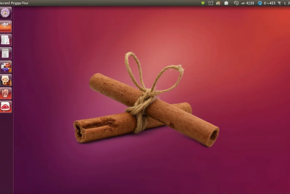Open the session menu at far right
The width and height of the screenshot is (290, 194).
(x=286, y=3)
